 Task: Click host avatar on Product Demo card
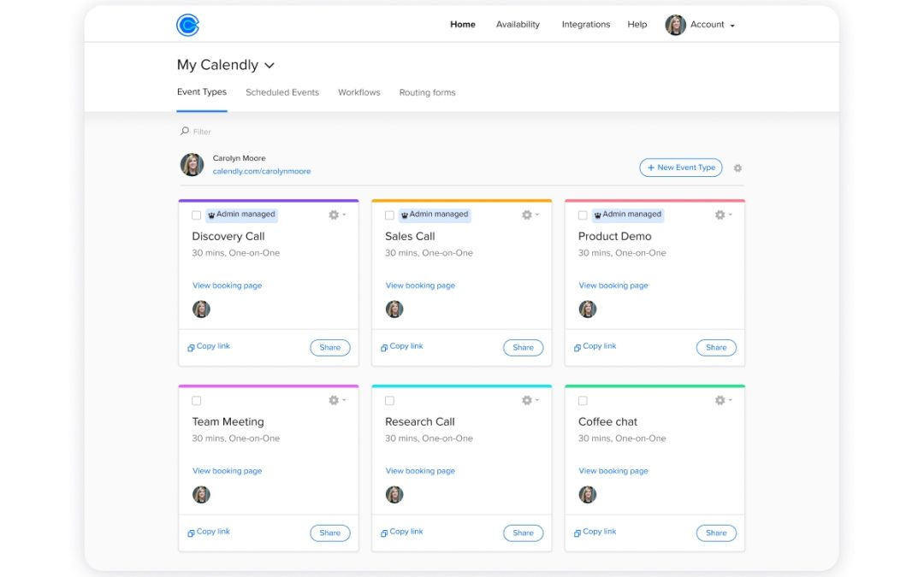tap(588, 309)
